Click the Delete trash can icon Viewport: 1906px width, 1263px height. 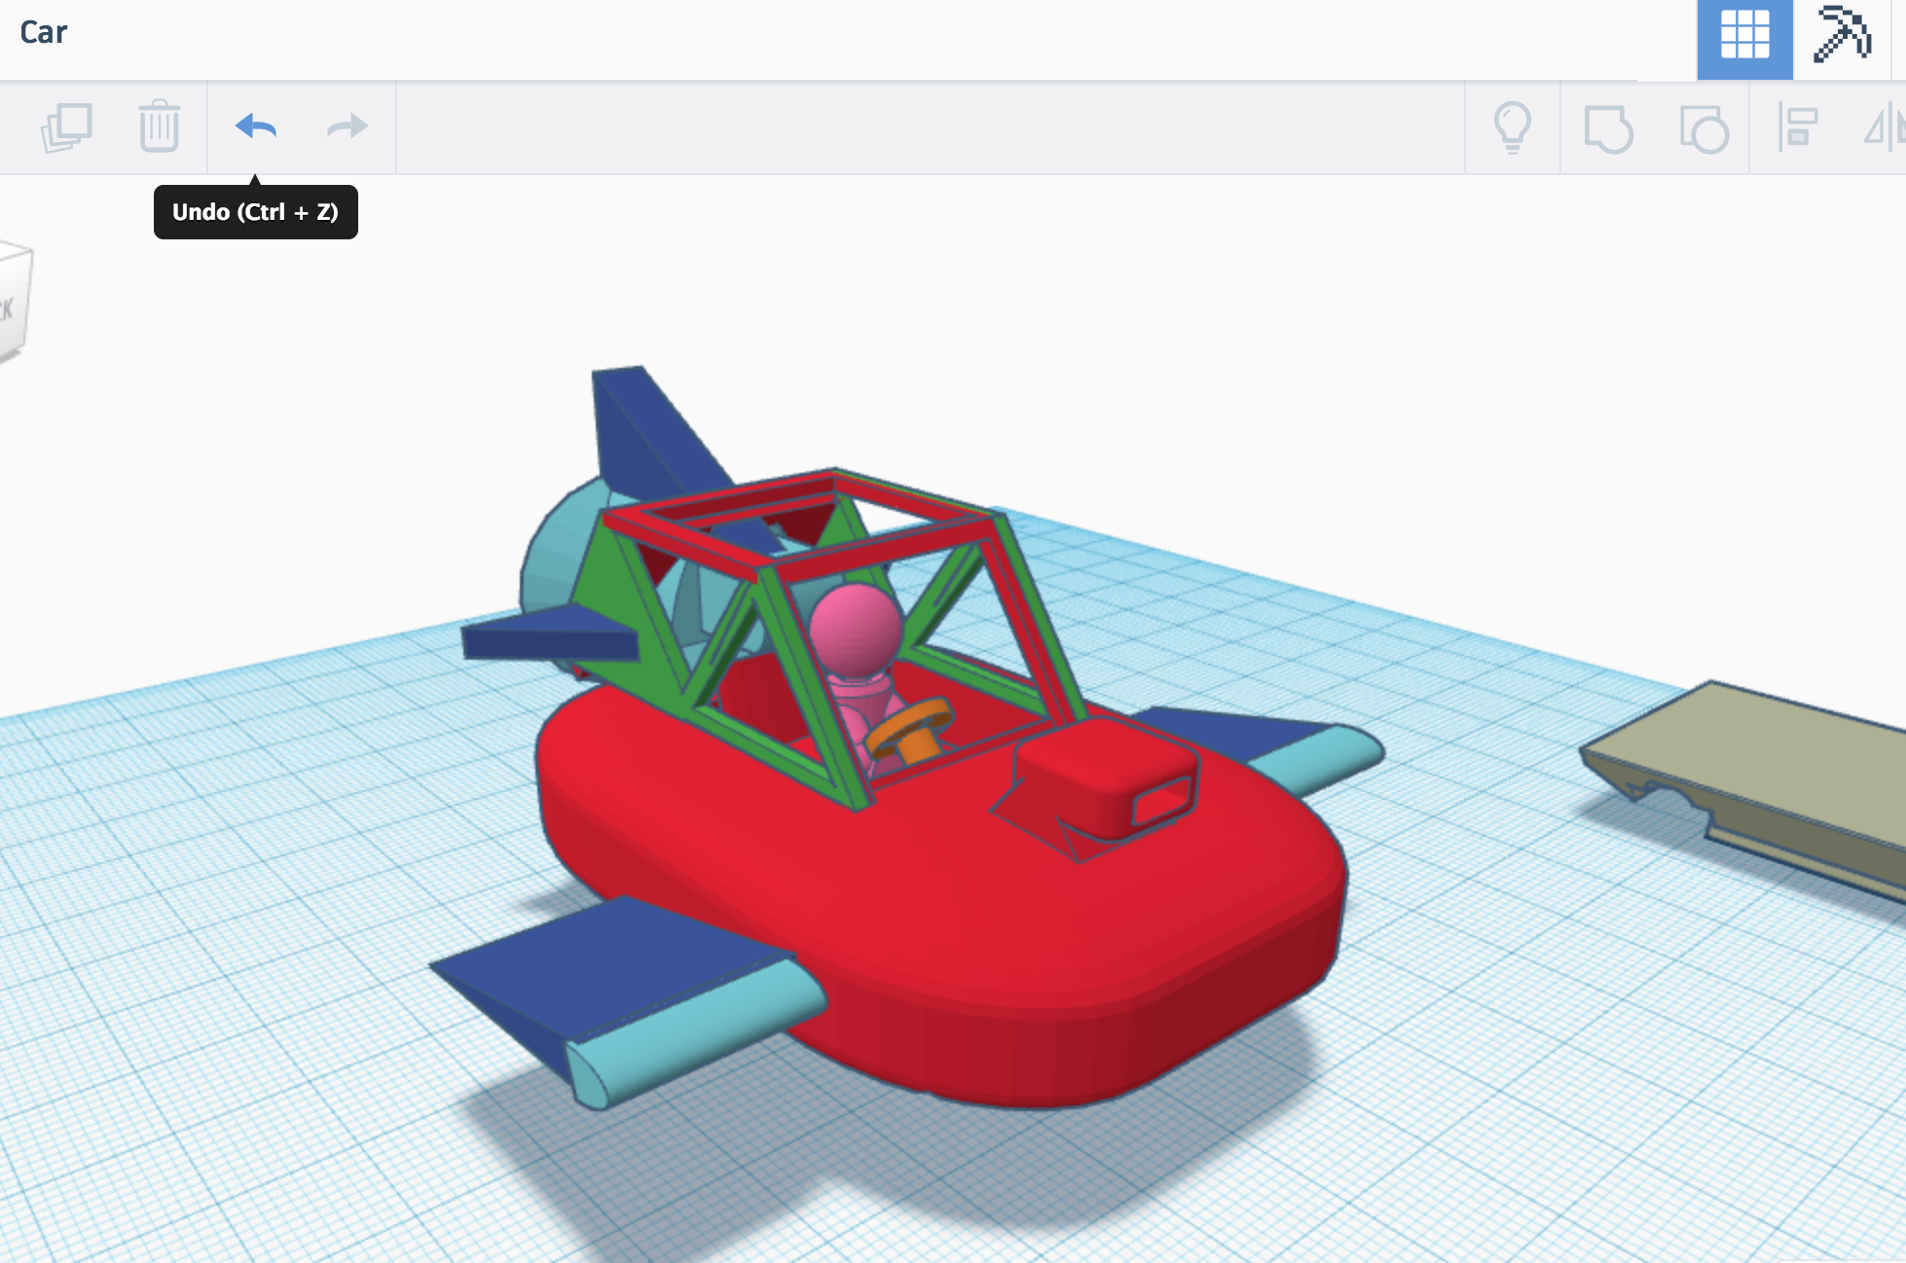point(159,126)
